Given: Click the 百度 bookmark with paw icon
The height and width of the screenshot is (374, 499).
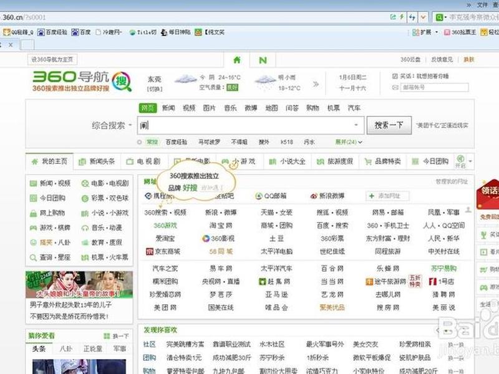Looking at the screenshot, I should (x=81, y=32).
